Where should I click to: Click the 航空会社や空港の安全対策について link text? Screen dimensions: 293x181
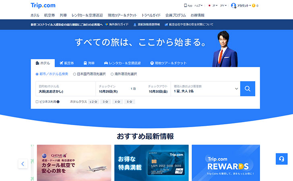tap(191, 25)
